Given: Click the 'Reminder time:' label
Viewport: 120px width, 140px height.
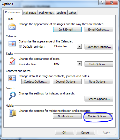Looking at the screenshot, I should coord(28,64).
